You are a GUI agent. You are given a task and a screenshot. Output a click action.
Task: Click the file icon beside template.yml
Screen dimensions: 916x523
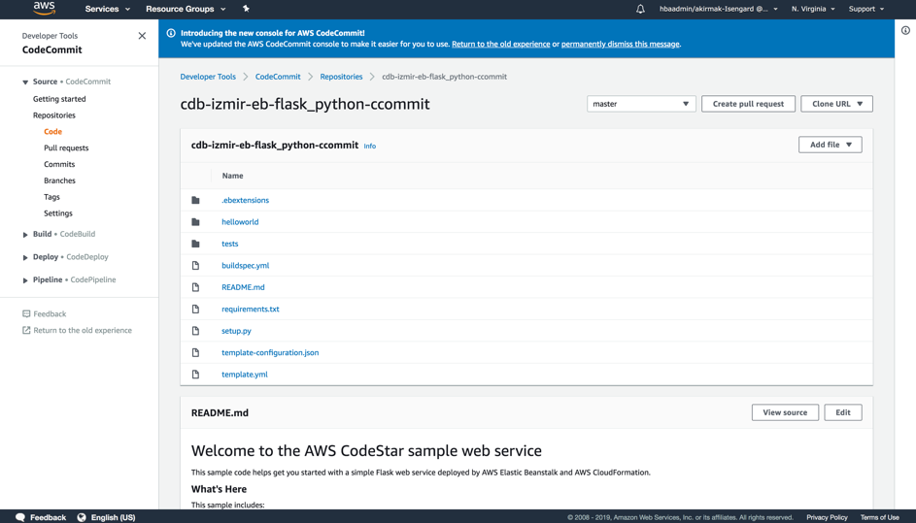(x=195, y=375)
